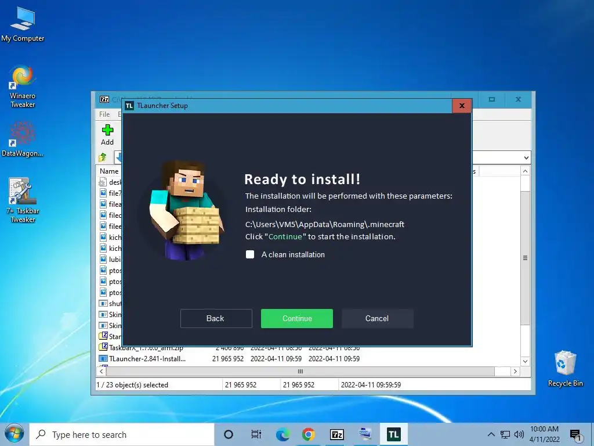Viewport: 594px width, 446px height.
Task: Click the 'desk' file icon in 7-Zip list
Action: tap(103, 182)
